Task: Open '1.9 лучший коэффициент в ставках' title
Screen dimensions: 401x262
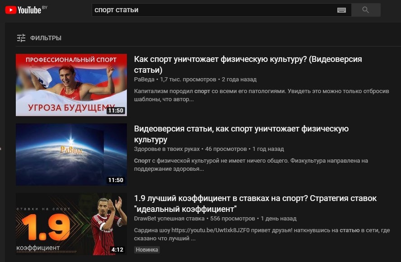Action: tap(255, 204)
